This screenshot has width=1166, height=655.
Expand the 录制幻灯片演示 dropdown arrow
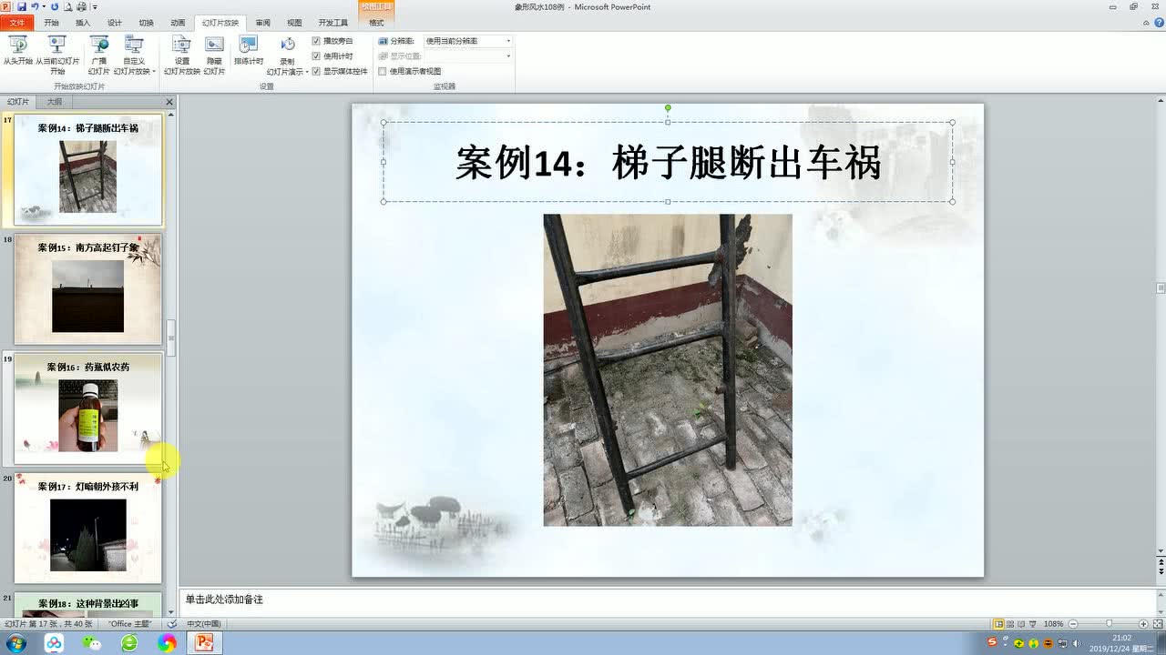point(307,72)
